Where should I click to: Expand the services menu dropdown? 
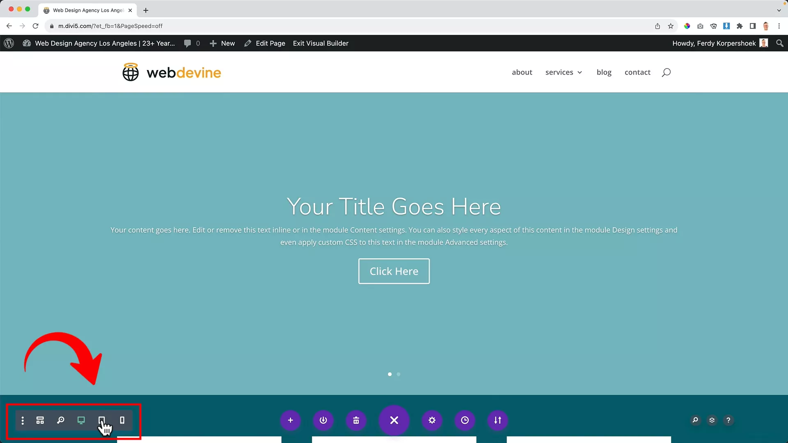tap(564, 72)
